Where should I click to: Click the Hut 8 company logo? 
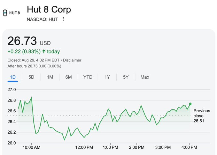(x=11, y=13)
